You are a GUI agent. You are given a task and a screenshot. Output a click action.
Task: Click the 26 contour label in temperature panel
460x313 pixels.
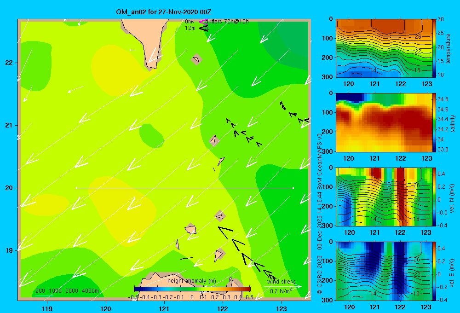point(418,36)
